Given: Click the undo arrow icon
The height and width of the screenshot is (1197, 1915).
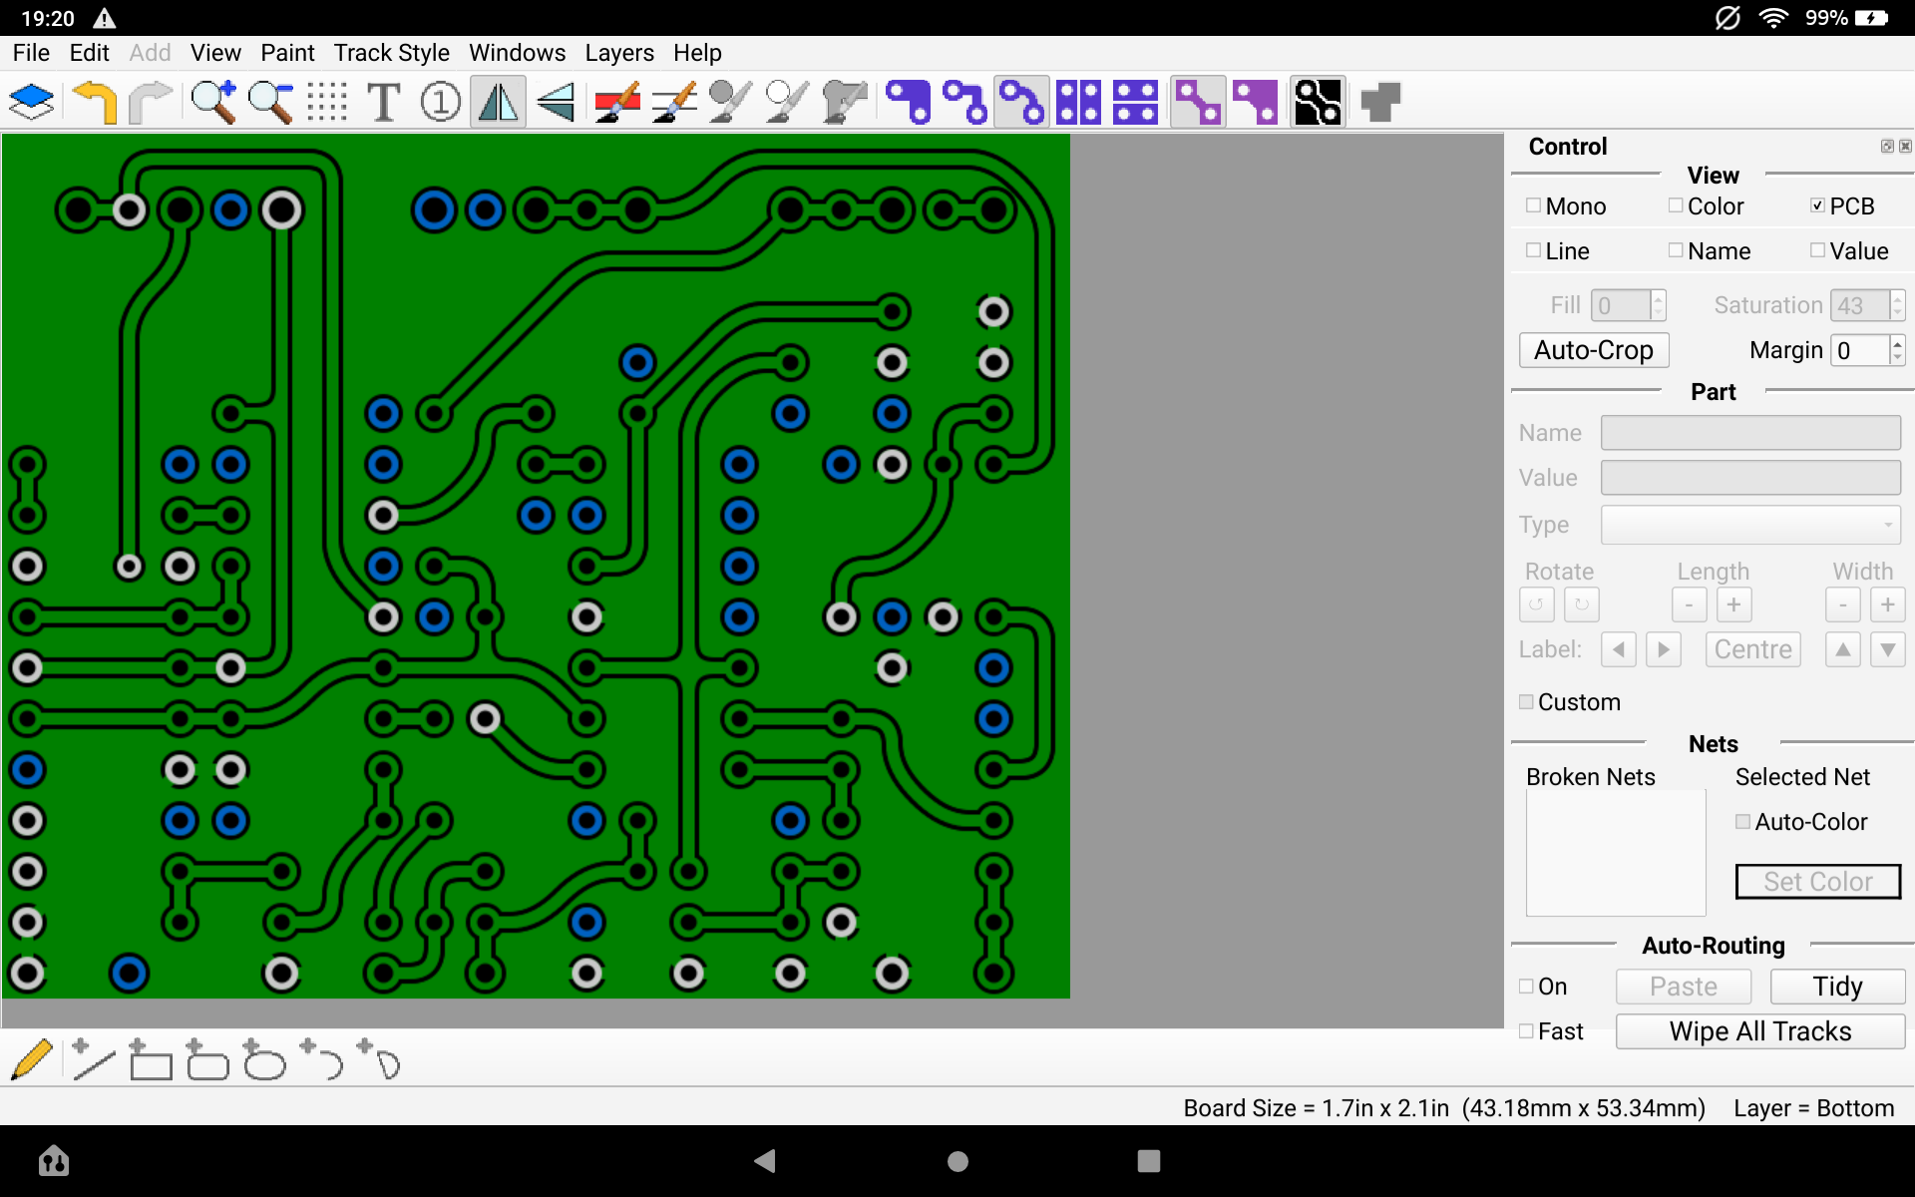Looking at the screenshot, I should click(x=96, y=102).
